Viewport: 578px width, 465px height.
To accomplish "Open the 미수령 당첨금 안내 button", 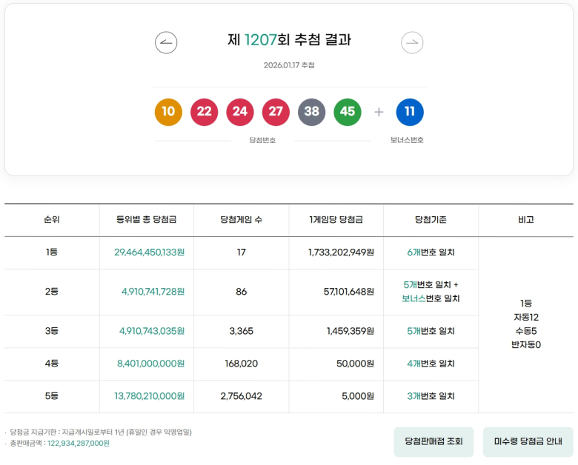I will click(x=528, y=442).
